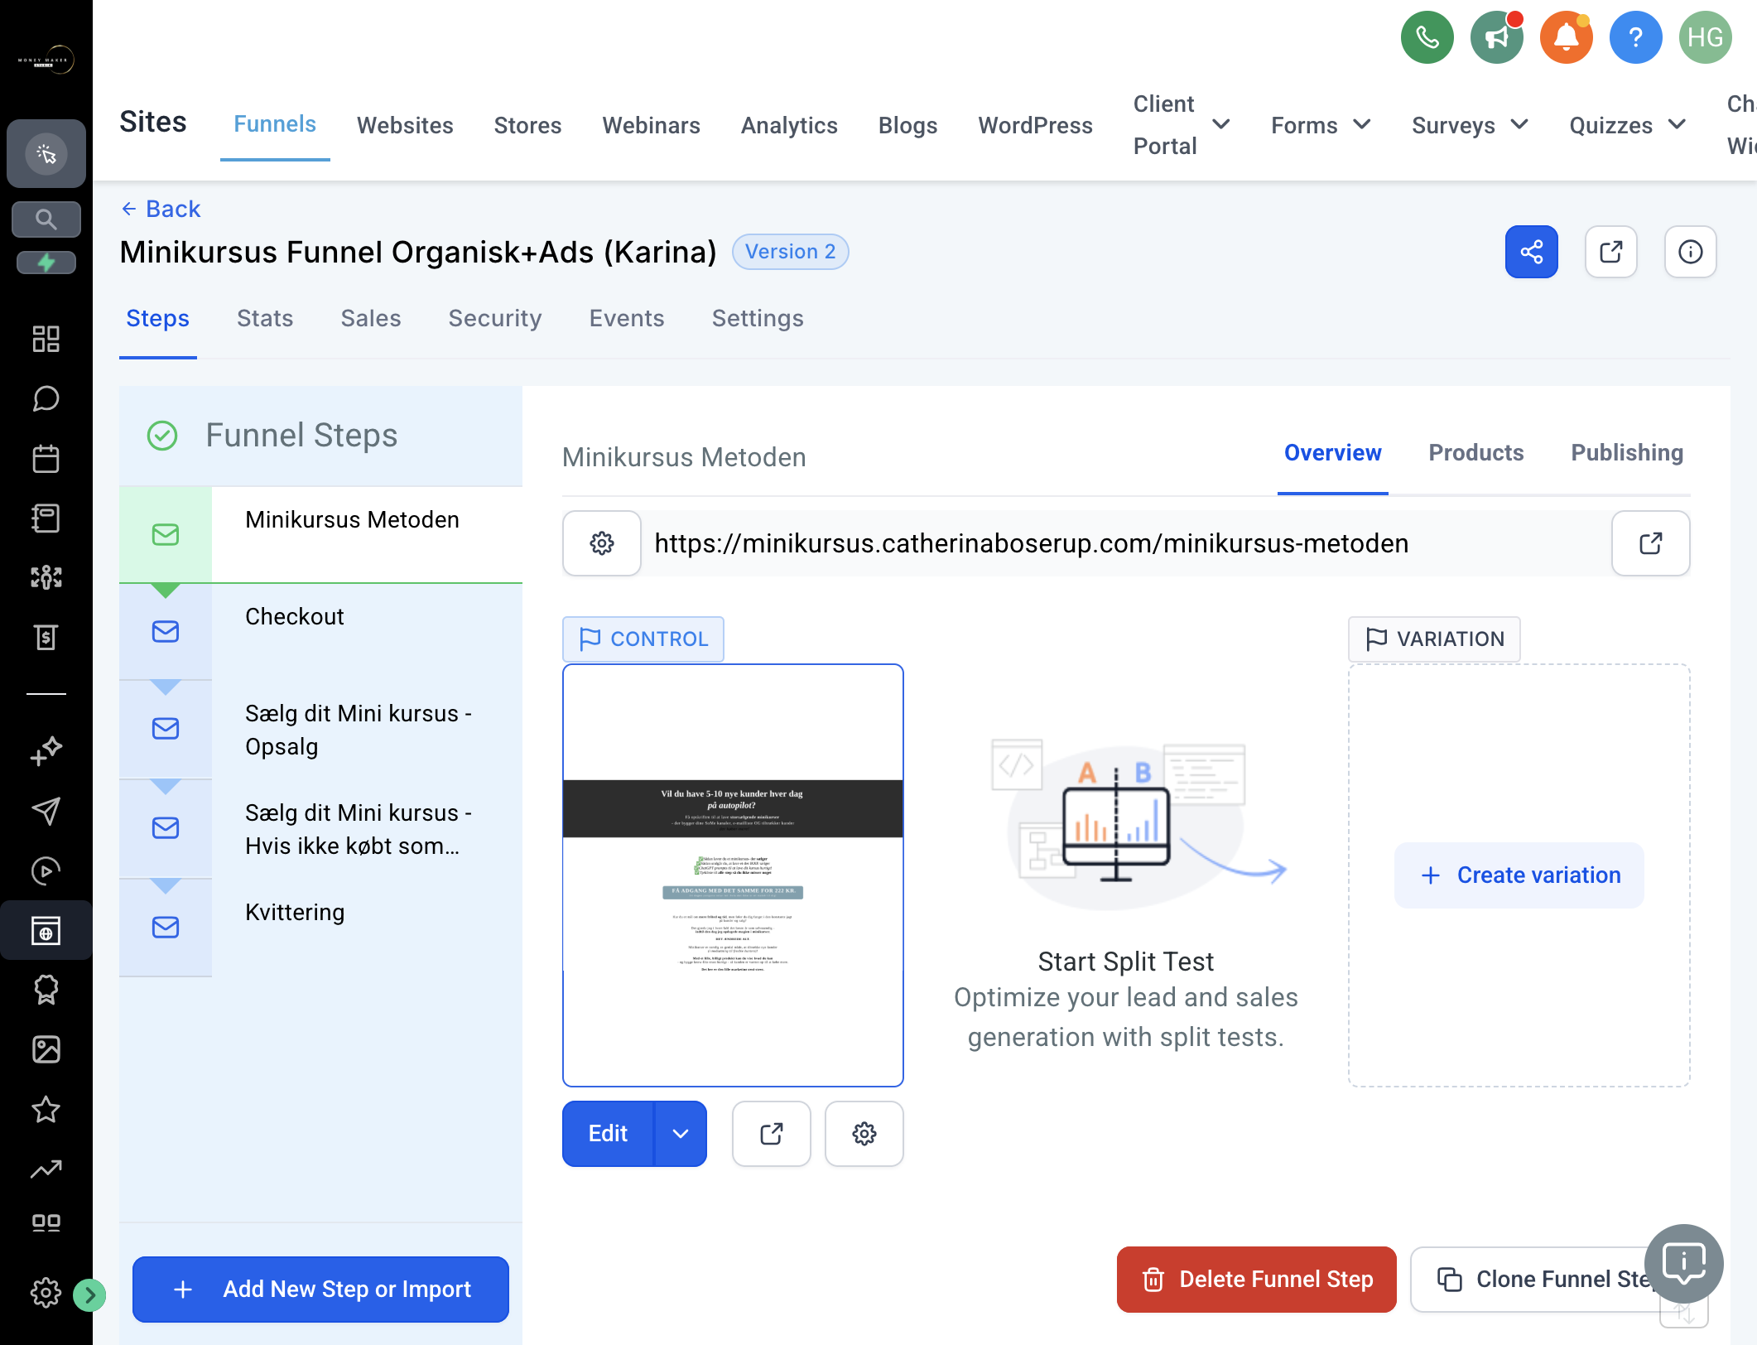This screenshot has height=1345, width=1757.
Task: Open the payments invoice icon in sidebar
Action: coord(46,637)
